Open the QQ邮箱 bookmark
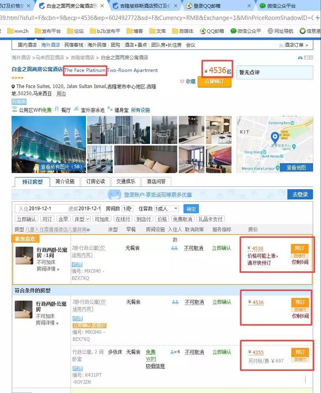 point(212,31)
